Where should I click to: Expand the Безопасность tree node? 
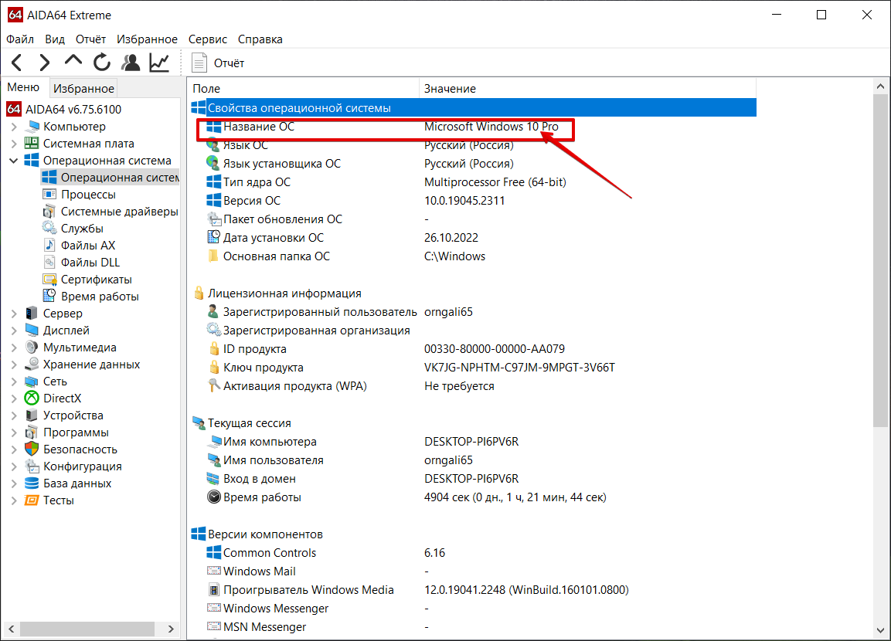coord(14,449)
